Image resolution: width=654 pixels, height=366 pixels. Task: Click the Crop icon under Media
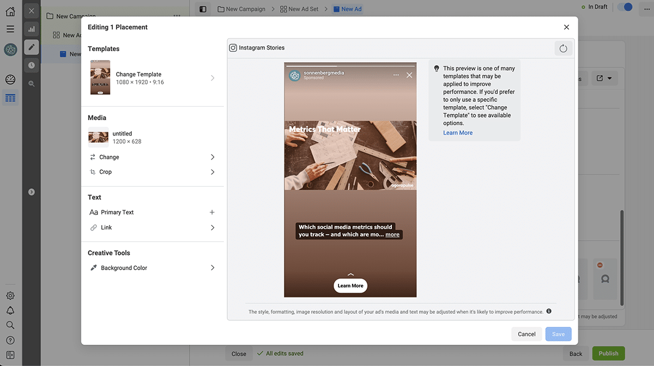click(x=94, y=172)
